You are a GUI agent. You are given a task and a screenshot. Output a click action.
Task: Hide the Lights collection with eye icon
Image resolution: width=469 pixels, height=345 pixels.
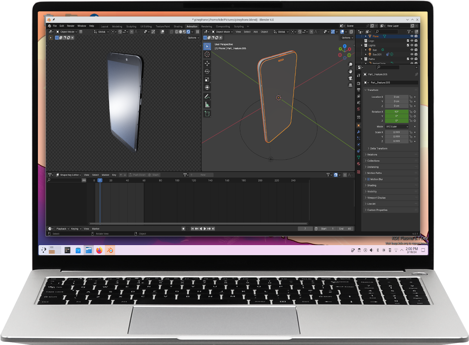pos(412,45)
